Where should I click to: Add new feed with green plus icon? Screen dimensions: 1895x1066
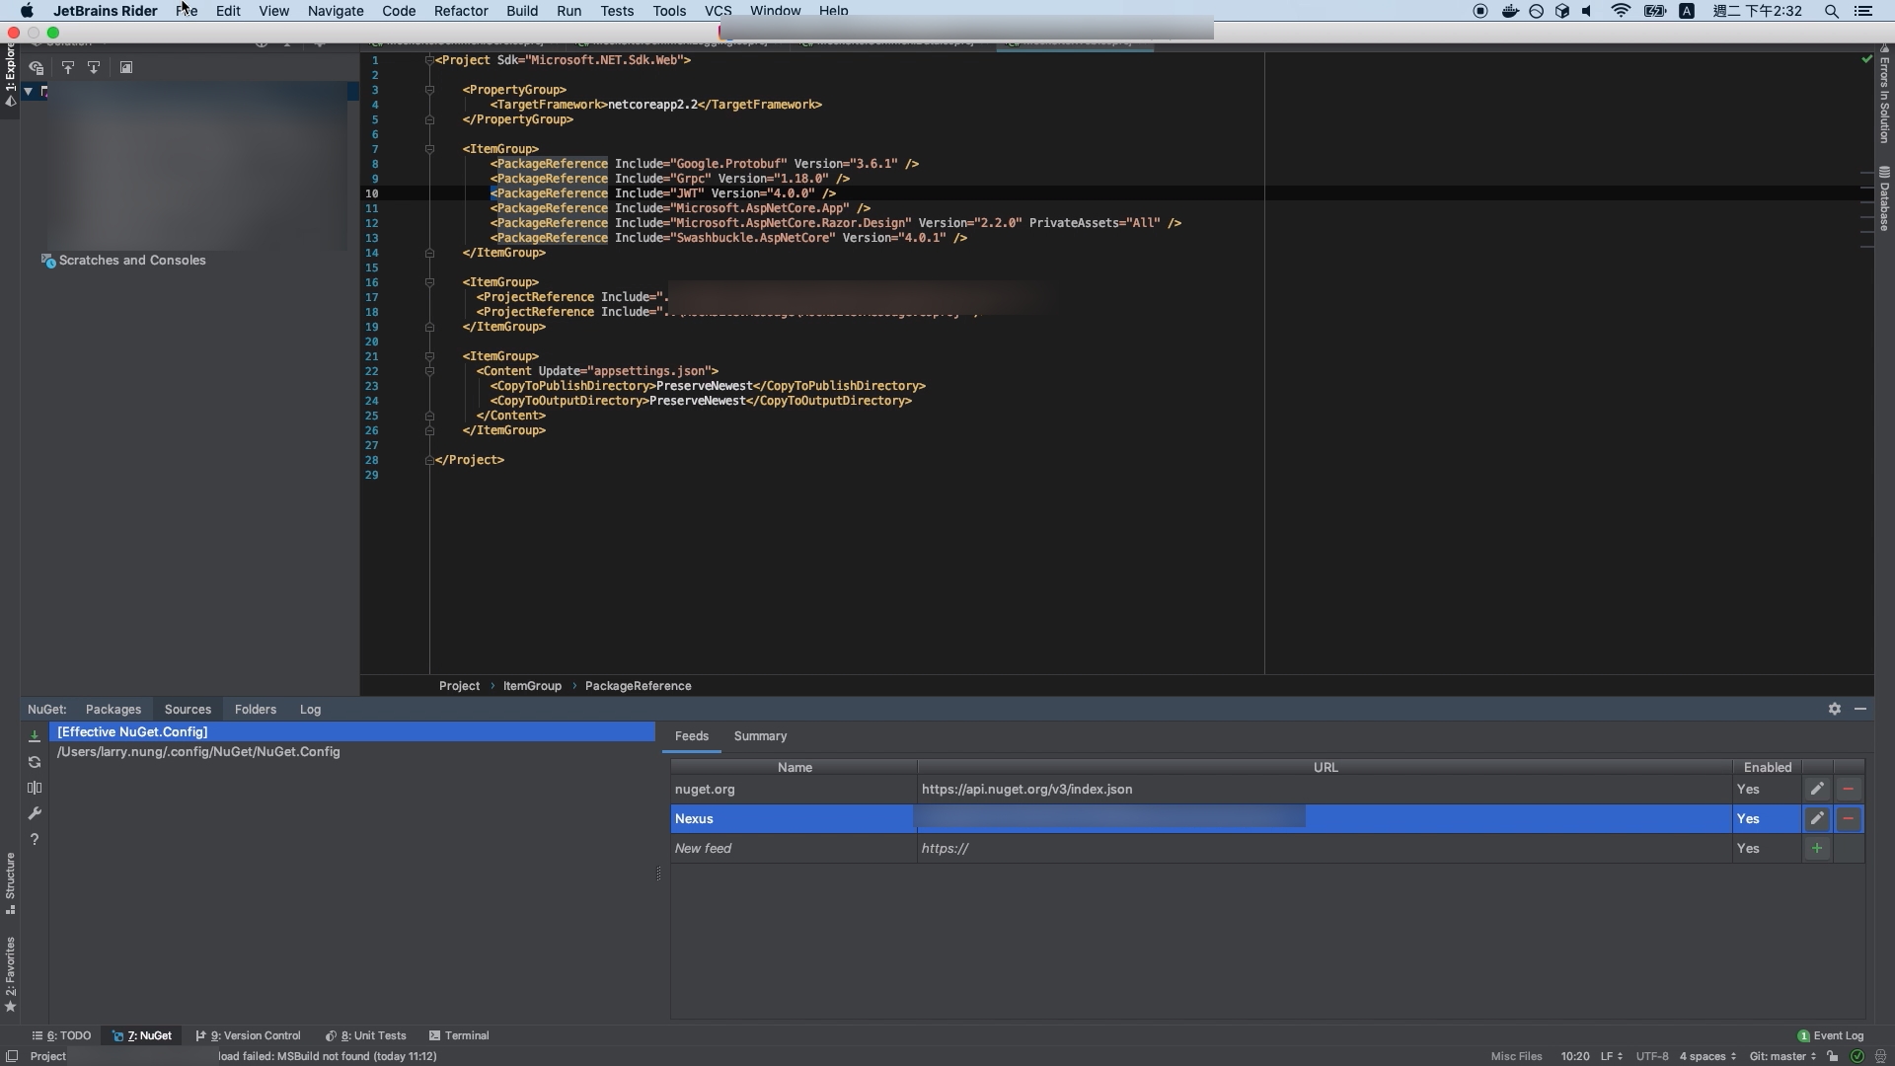click(x=1817, y=849)
